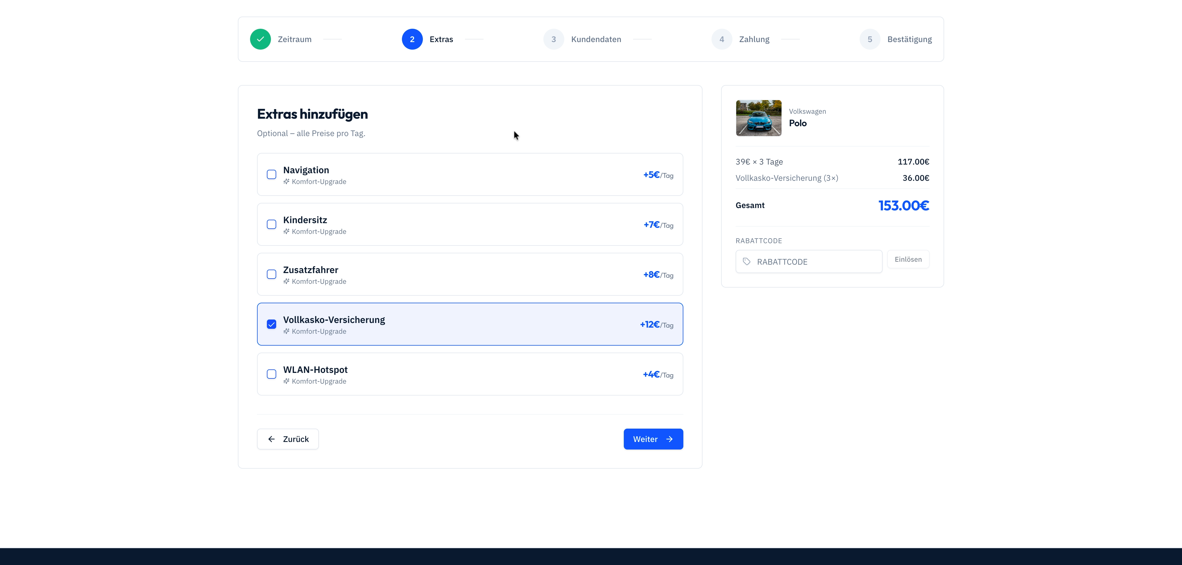Go to the Zeitraum step label

tap(294, 39)
